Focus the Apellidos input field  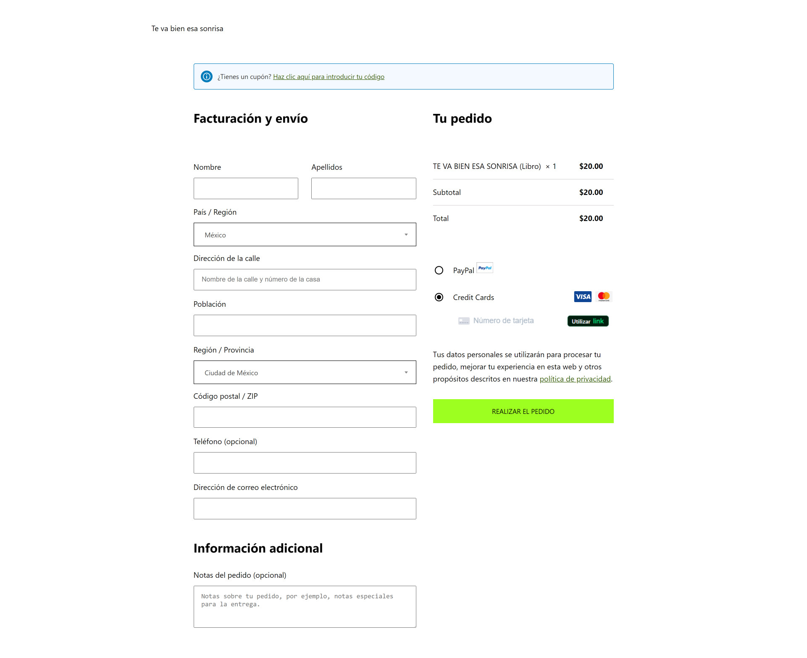click(x=363, y=188)
